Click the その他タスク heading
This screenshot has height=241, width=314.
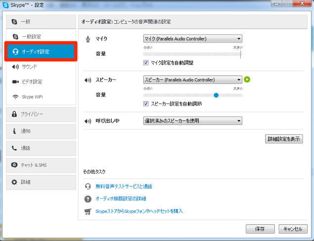94,171
